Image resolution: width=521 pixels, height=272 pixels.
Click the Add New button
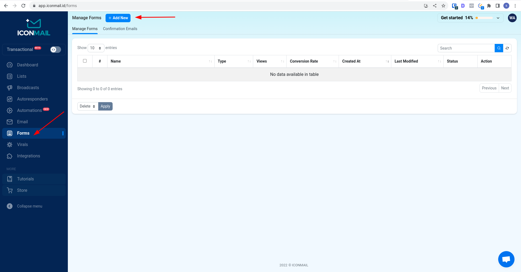(118, 18)
